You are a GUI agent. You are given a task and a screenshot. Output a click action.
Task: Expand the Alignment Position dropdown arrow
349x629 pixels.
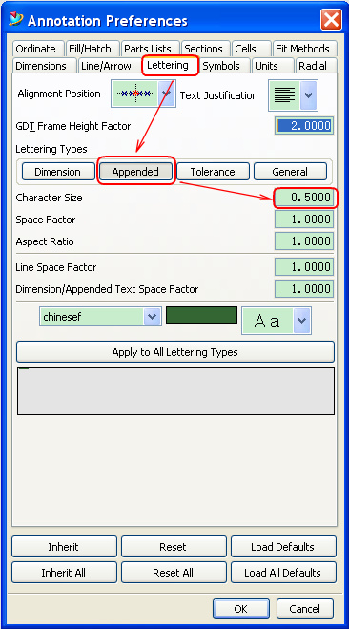(167, 94)
